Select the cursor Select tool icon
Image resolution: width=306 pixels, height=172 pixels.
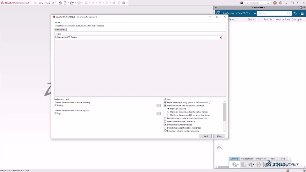coord(107,3)
